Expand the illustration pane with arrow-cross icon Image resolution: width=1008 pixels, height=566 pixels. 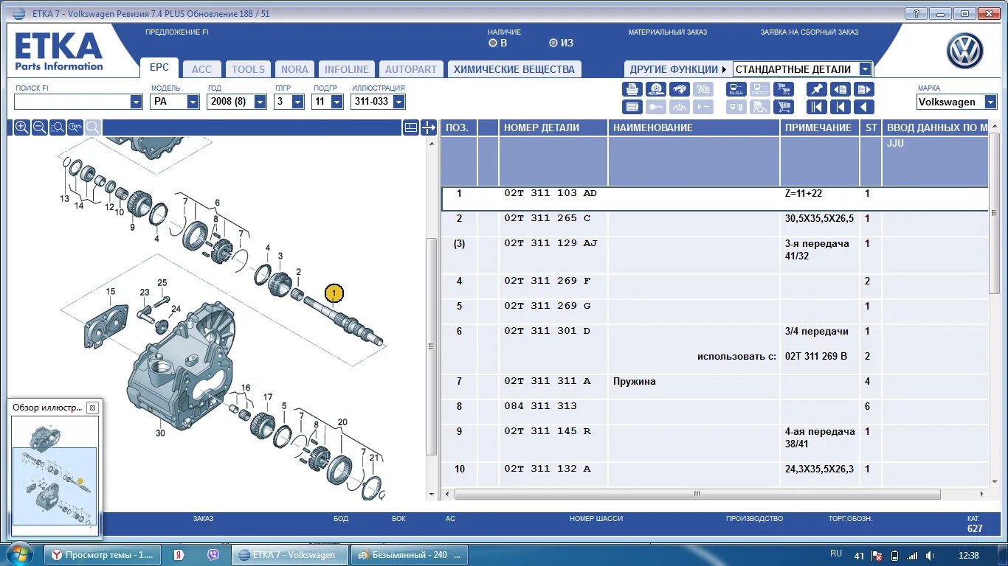429,127
